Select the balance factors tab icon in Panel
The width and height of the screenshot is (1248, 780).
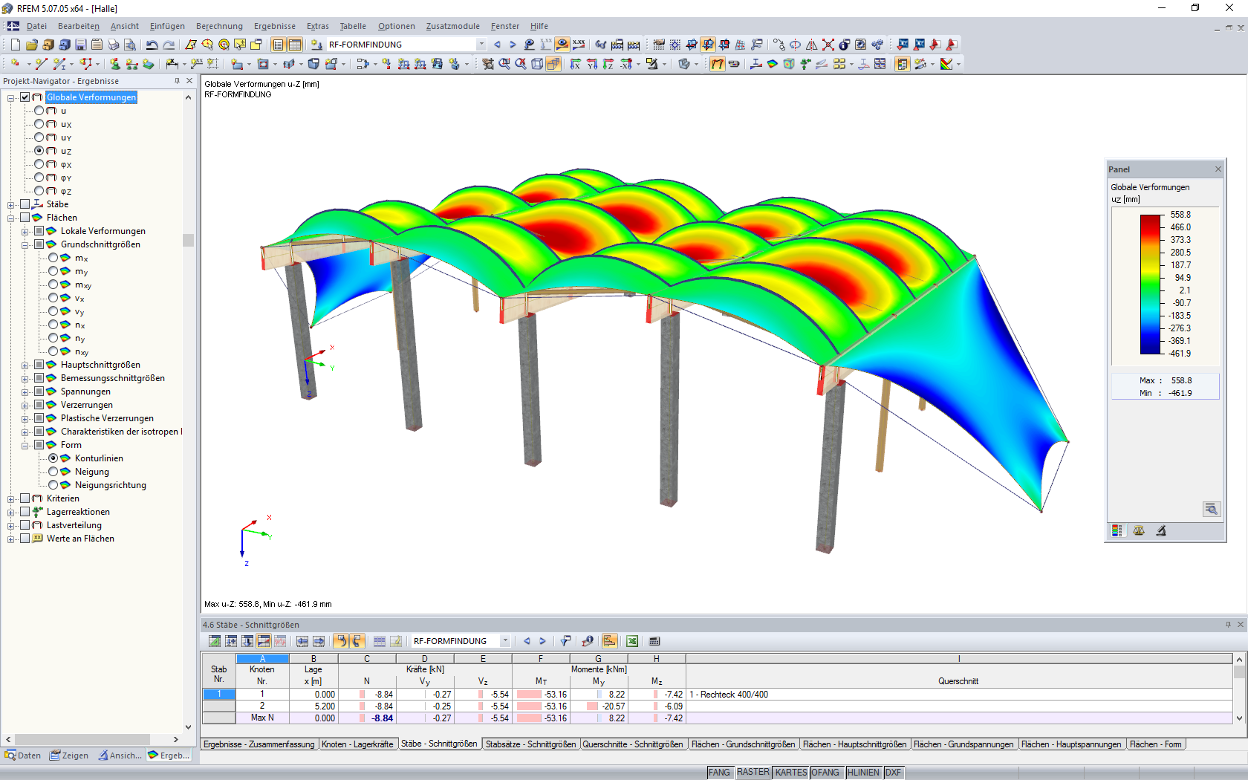click(1139, 530)
